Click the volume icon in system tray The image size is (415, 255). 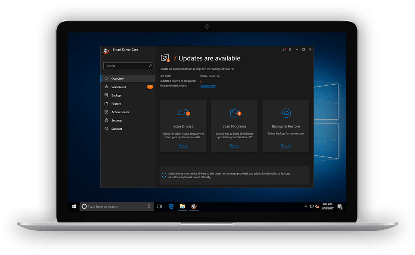(x=317, y=207)
